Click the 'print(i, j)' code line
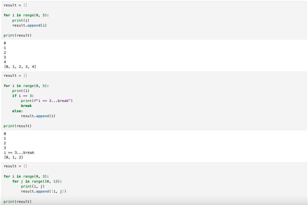308x205 pixels. 33,186
